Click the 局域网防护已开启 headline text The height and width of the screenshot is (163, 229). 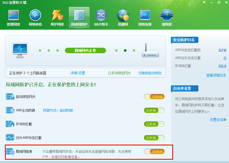(51, 85)
